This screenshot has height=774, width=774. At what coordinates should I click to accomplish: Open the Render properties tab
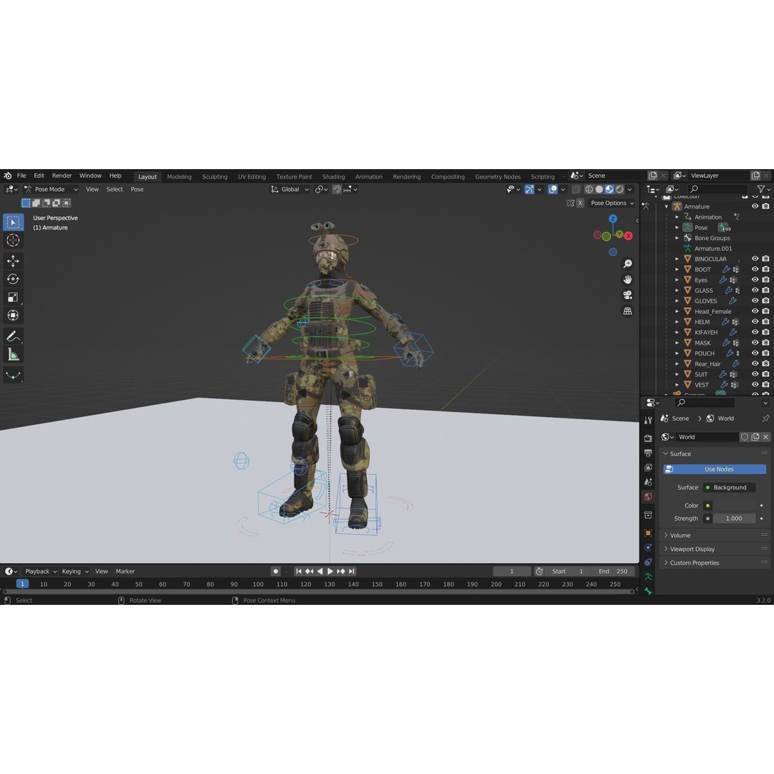(648, 439)
